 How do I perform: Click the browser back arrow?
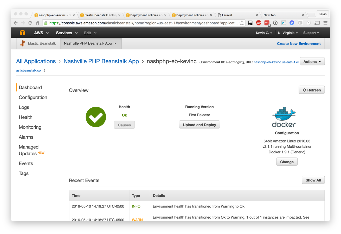(x=16, y=23)
